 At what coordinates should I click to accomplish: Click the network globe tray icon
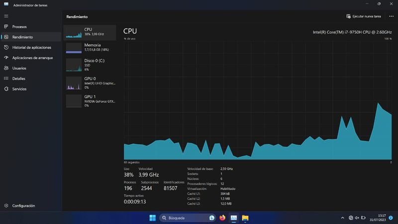tap(351, 218)
